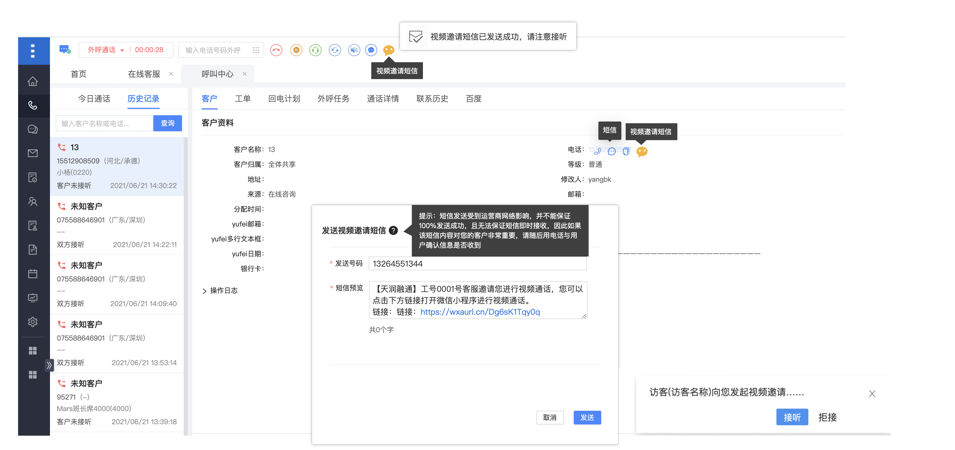Open the chat bubbles sidebar icon
Image resolution: width=955 pixels, height=450 pixels.
coord(33,129)
